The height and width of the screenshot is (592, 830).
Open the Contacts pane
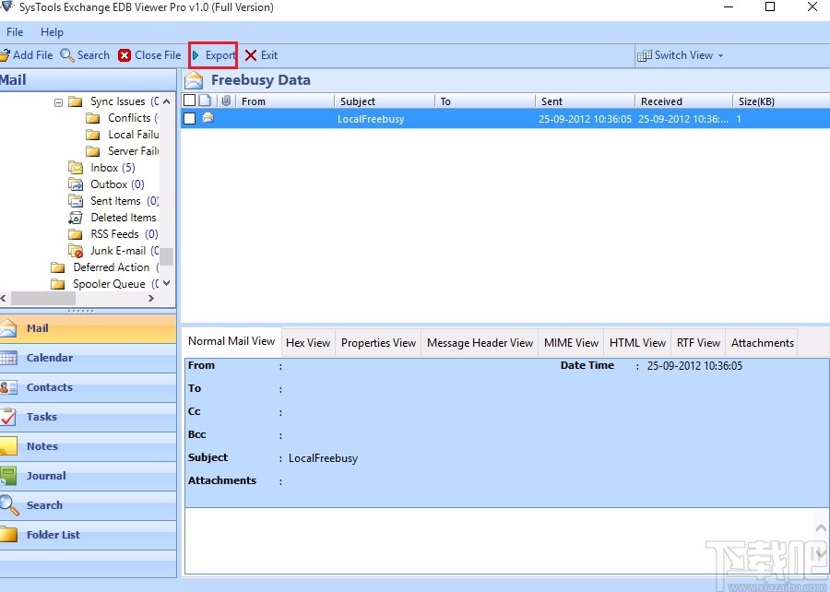(12, 387)
